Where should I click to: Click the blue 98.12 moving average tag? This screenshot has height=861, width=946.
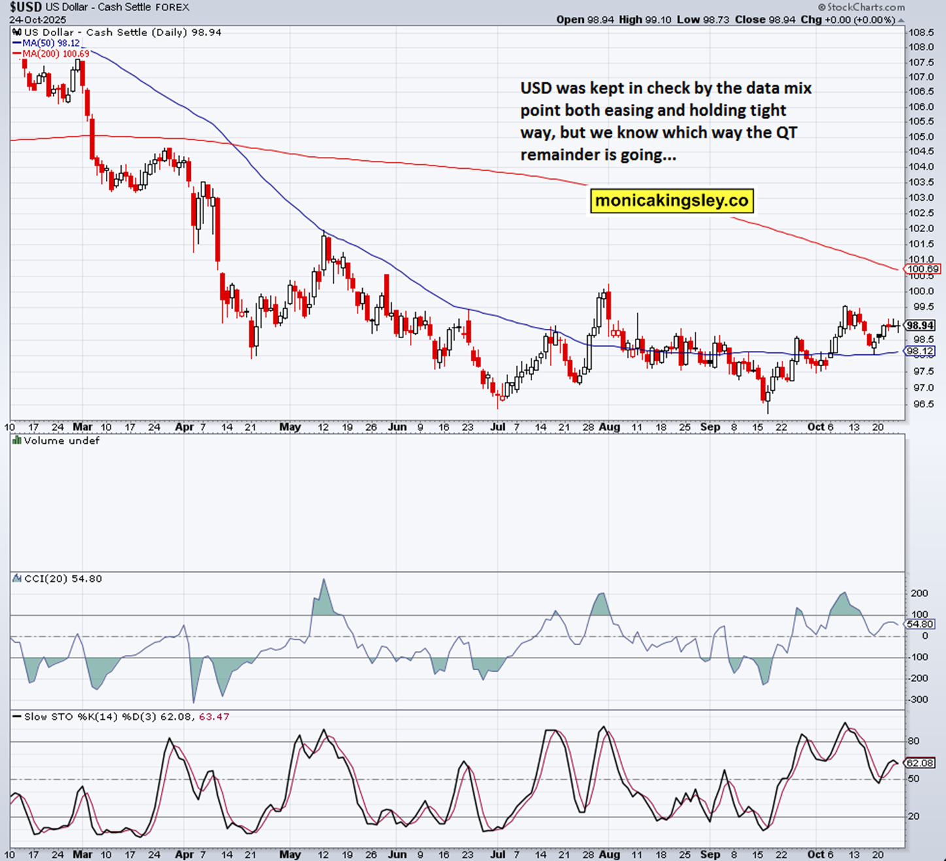[x=922, y=352]
